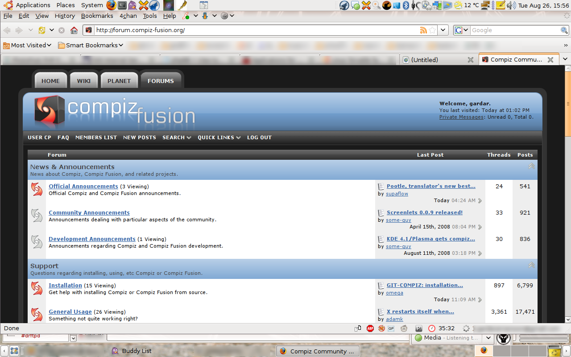Open the WIKI site tab
Image resolution: width=571 pixels, height=357 pixels.
(x=83, y=81)
